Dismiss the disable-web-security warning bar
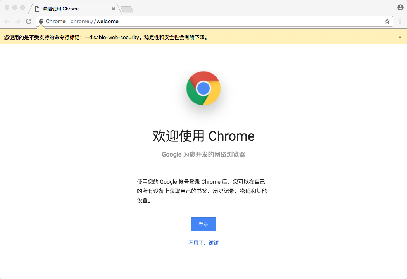The image size is (407, 279). pyautogui.click(x=400, y=37)
